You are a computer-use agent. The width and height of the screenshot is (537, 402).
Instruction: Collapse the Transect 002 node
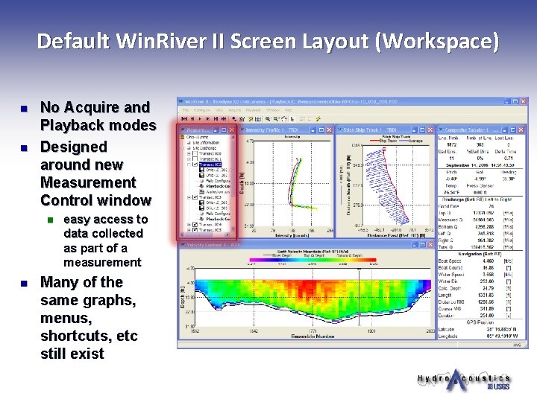(189, 165)
